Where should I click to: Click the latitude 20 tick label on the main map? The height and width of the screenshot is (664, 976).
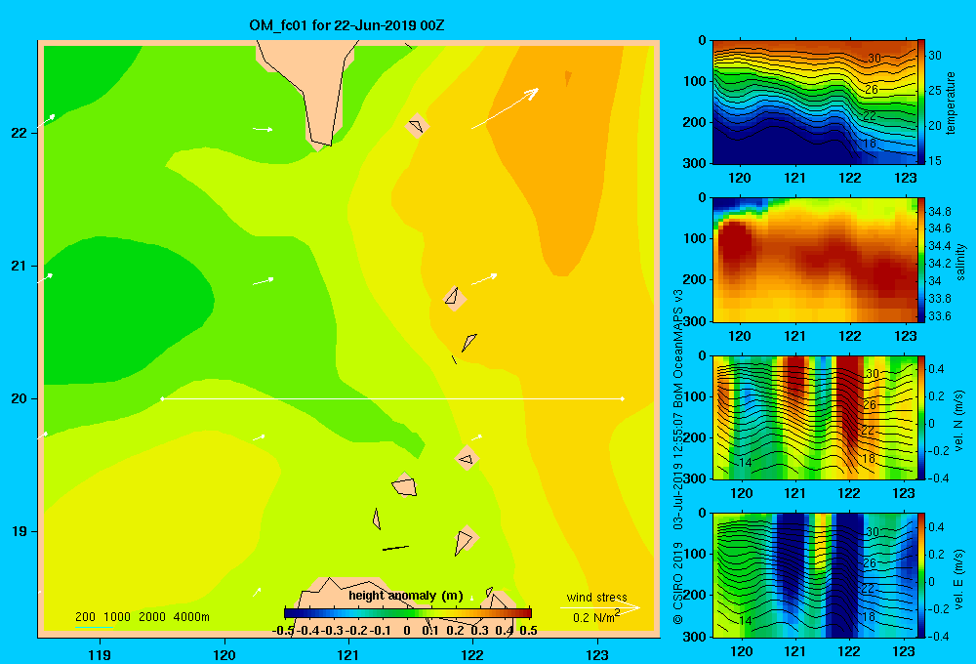tap(20, 398)
